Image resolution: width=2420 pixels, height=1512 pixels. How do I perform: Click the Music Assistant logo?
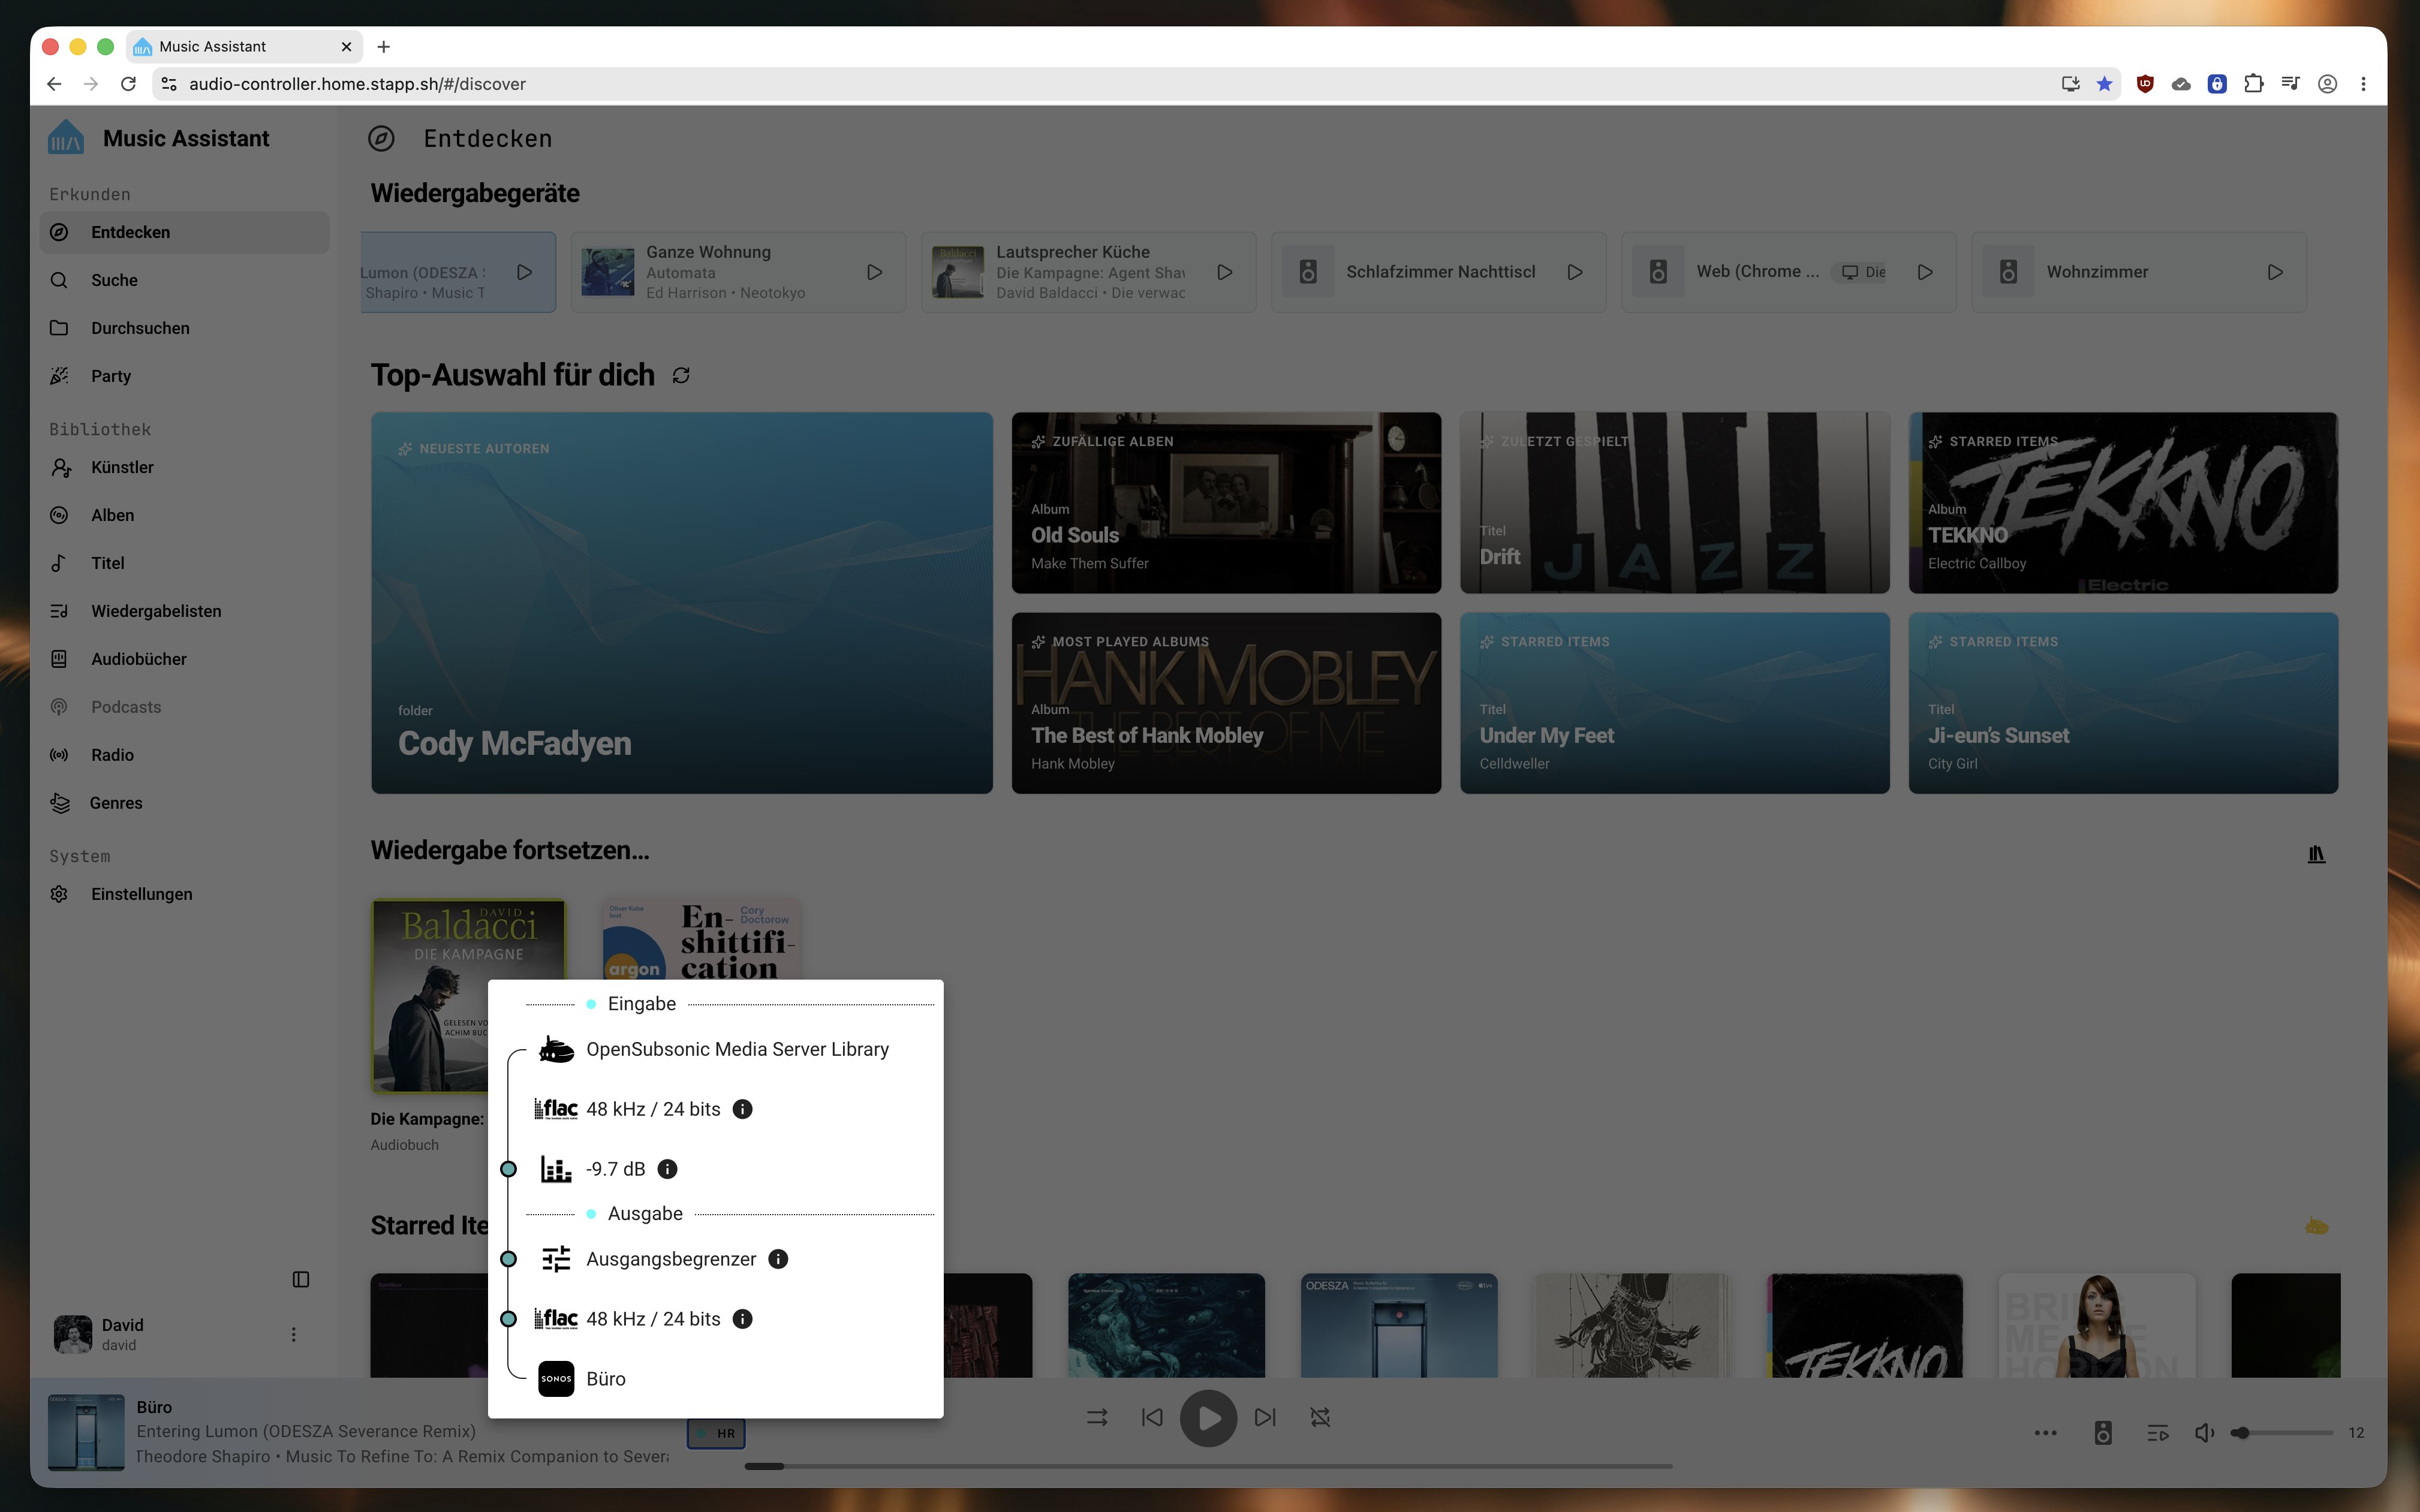pyautogui.click(x=66, y=138)
